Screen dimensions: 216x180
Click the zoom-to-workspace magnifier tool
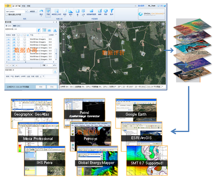[x=57, y=11]
